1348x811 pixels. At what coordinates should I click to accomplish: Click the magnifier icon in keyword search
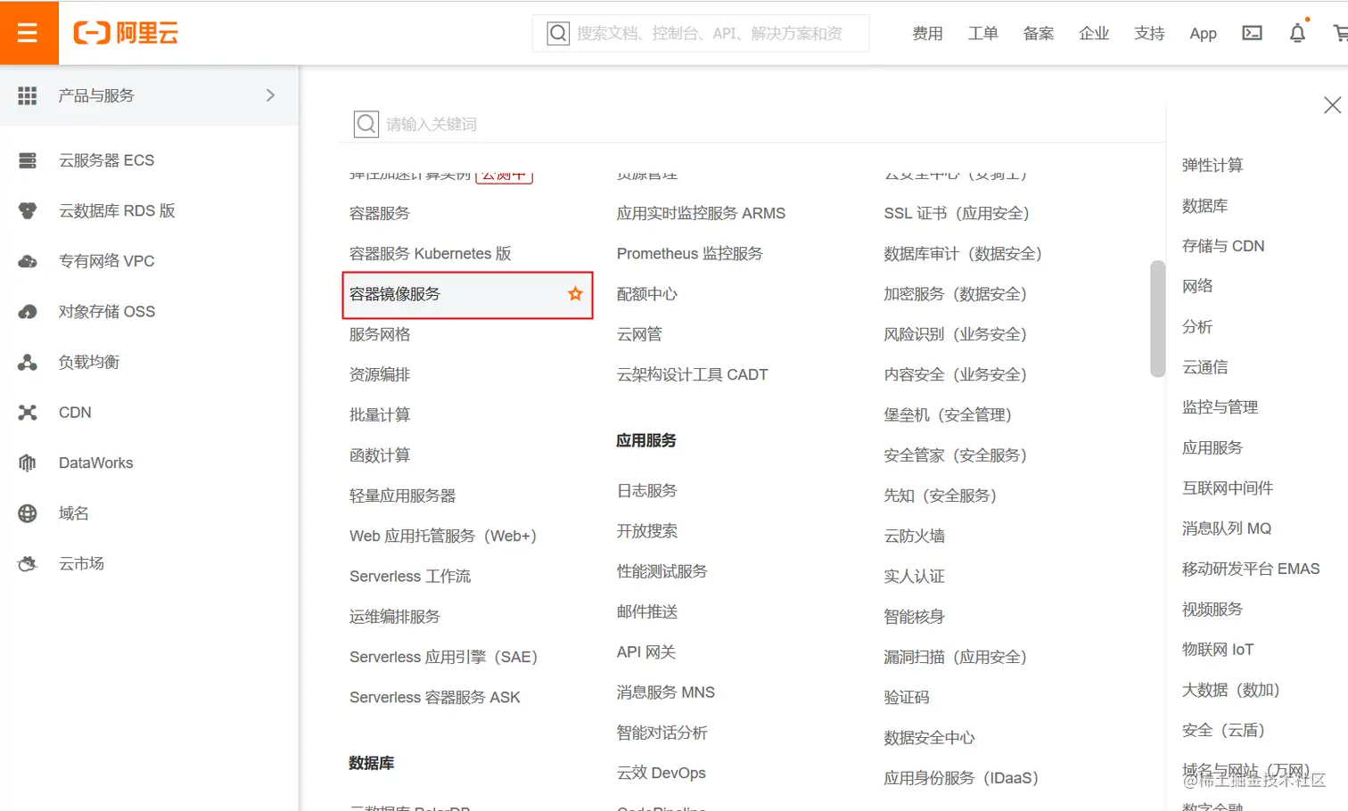coord(366,124)
